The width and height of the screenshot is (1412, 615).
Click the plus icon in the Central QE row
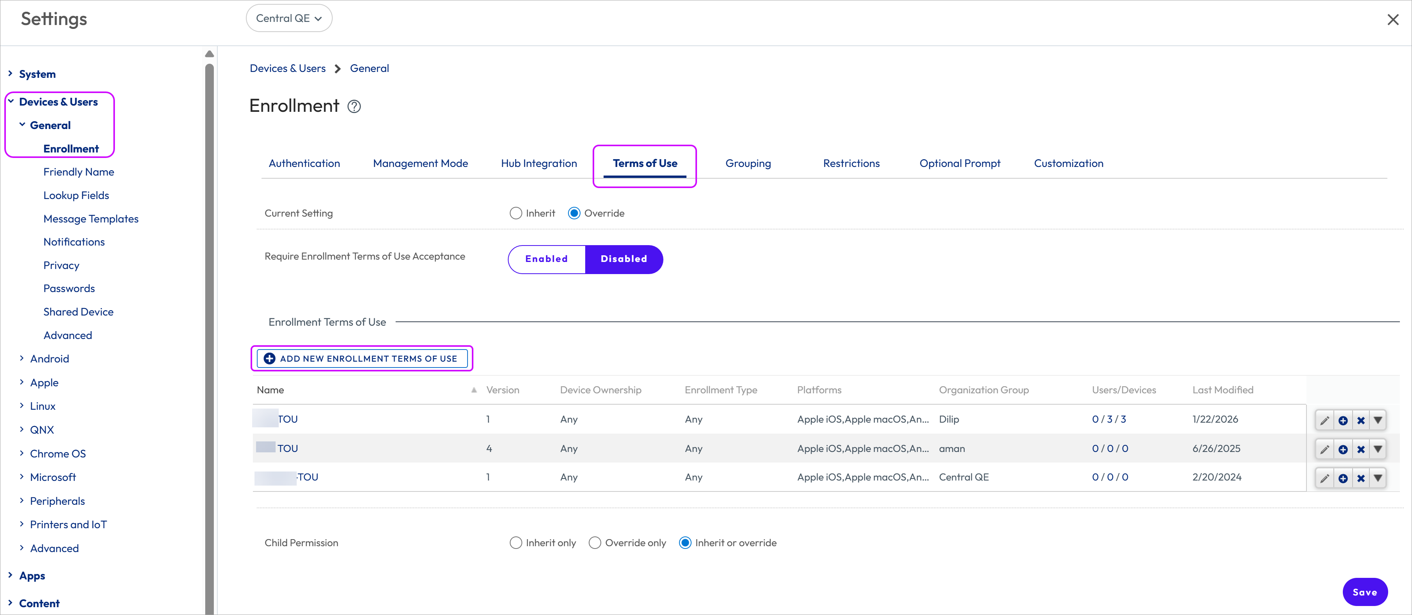[x=1342, y=478]
